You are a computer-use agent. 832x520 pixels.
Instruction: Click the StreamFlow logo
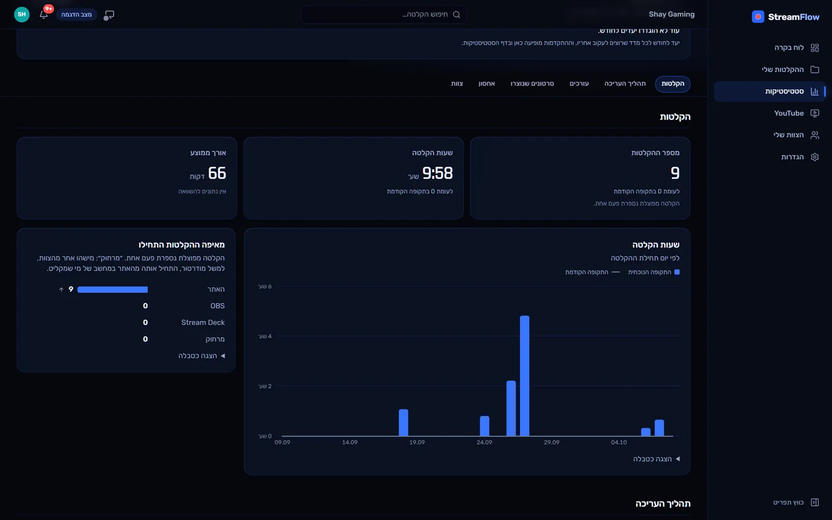tap(785, 17)
